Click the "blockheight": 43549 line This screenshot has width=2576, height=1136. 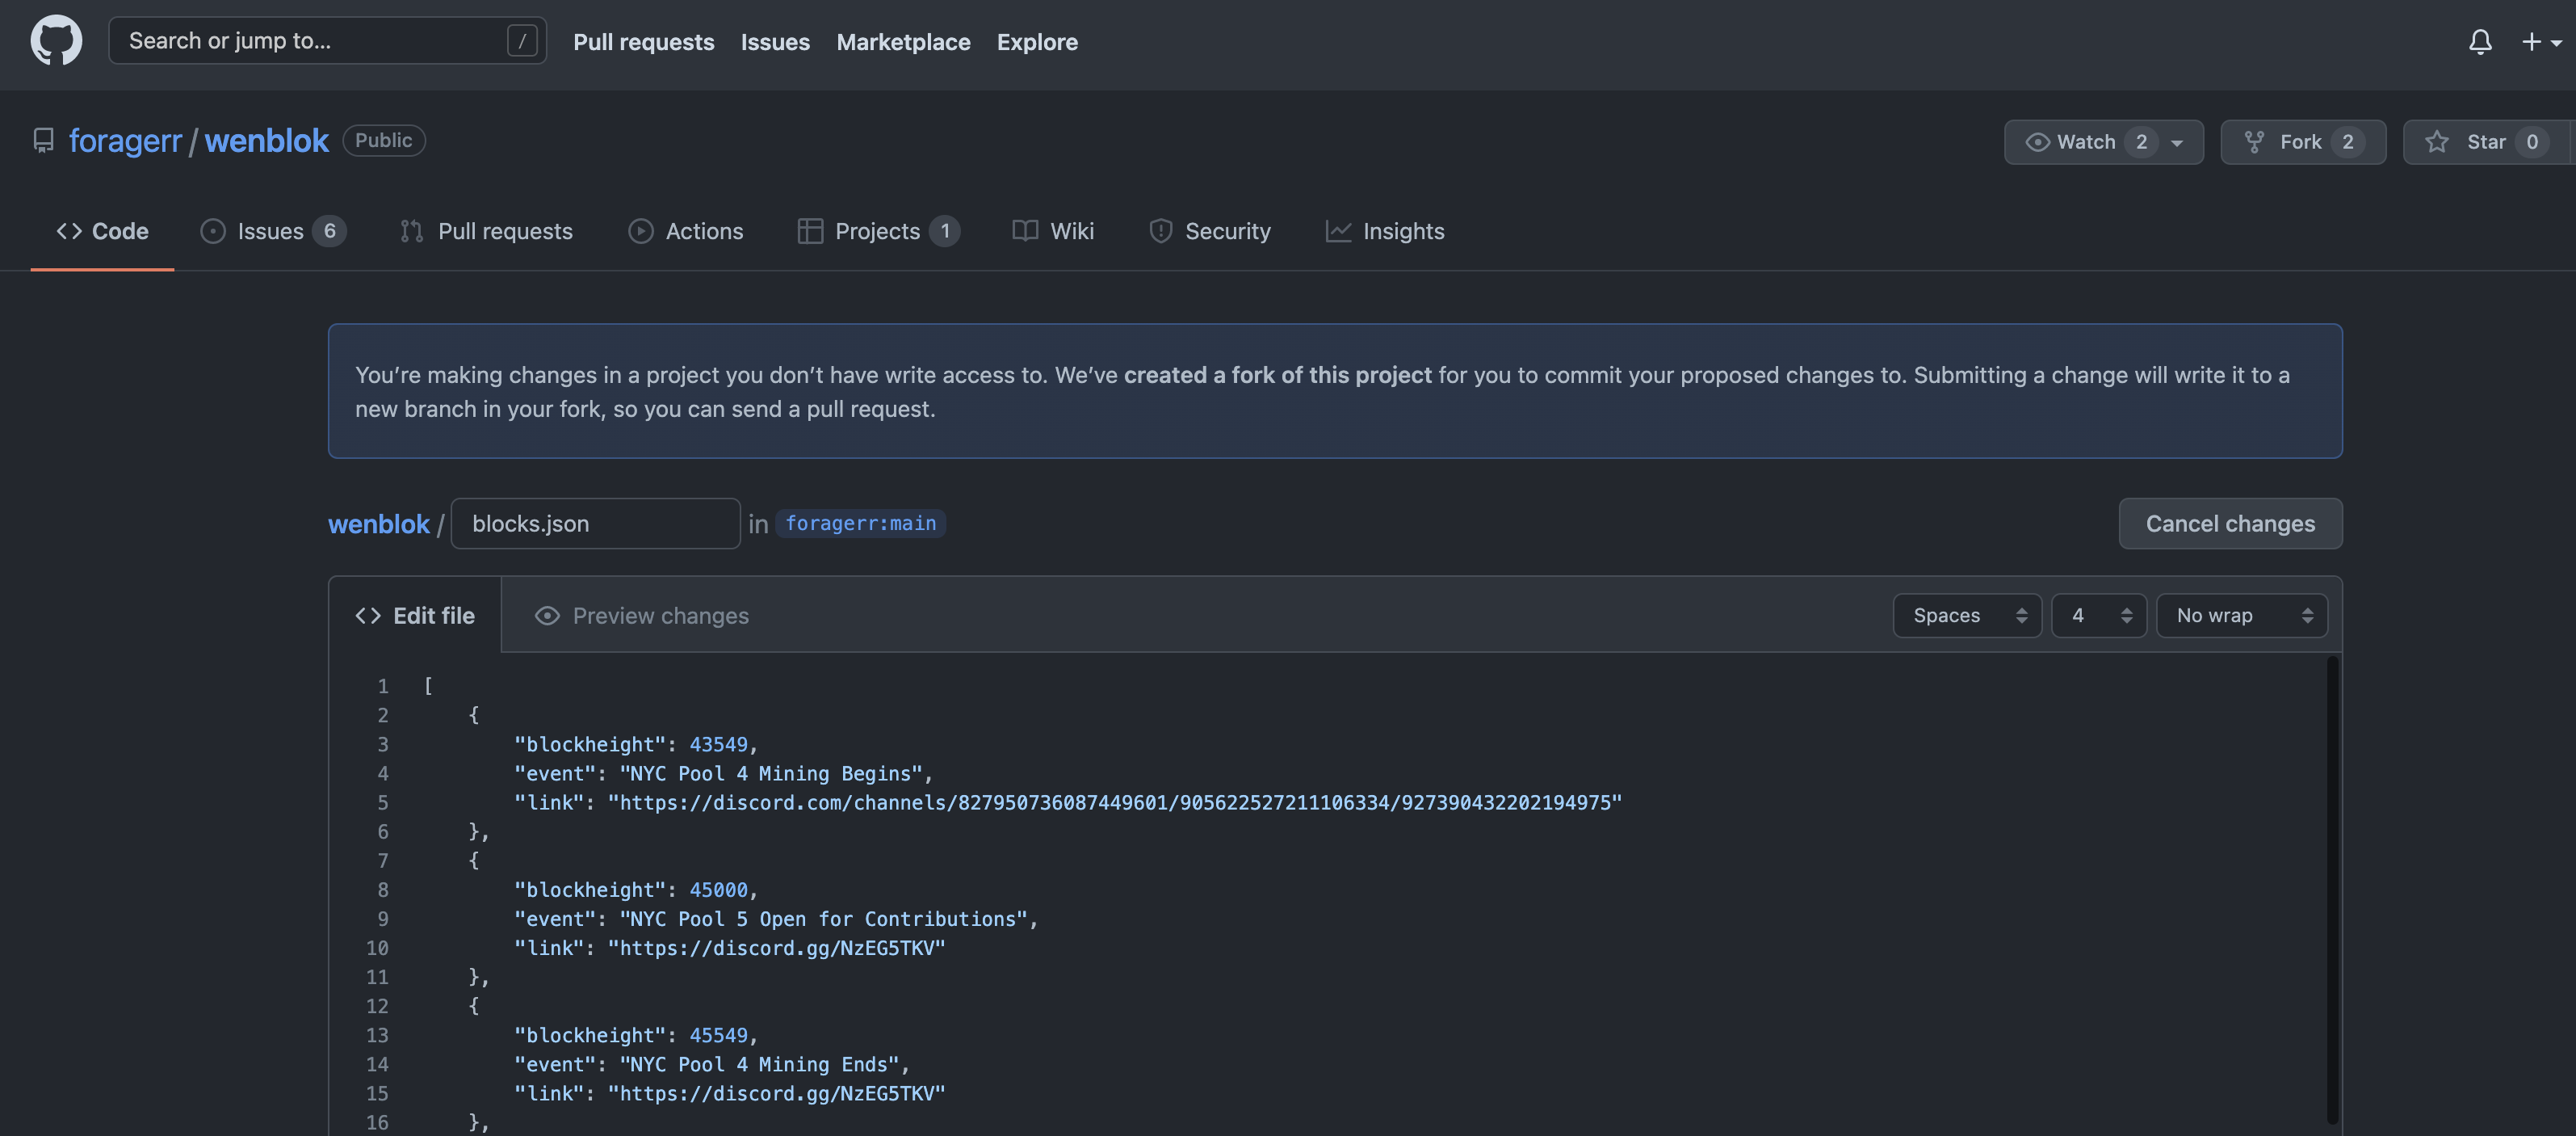tap(636, 745)
